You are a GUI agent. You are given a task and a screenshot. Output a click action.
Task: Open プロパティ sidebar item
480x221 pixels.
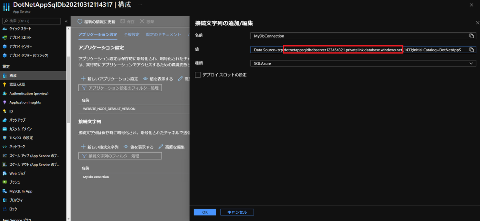(x=16, y=200)
